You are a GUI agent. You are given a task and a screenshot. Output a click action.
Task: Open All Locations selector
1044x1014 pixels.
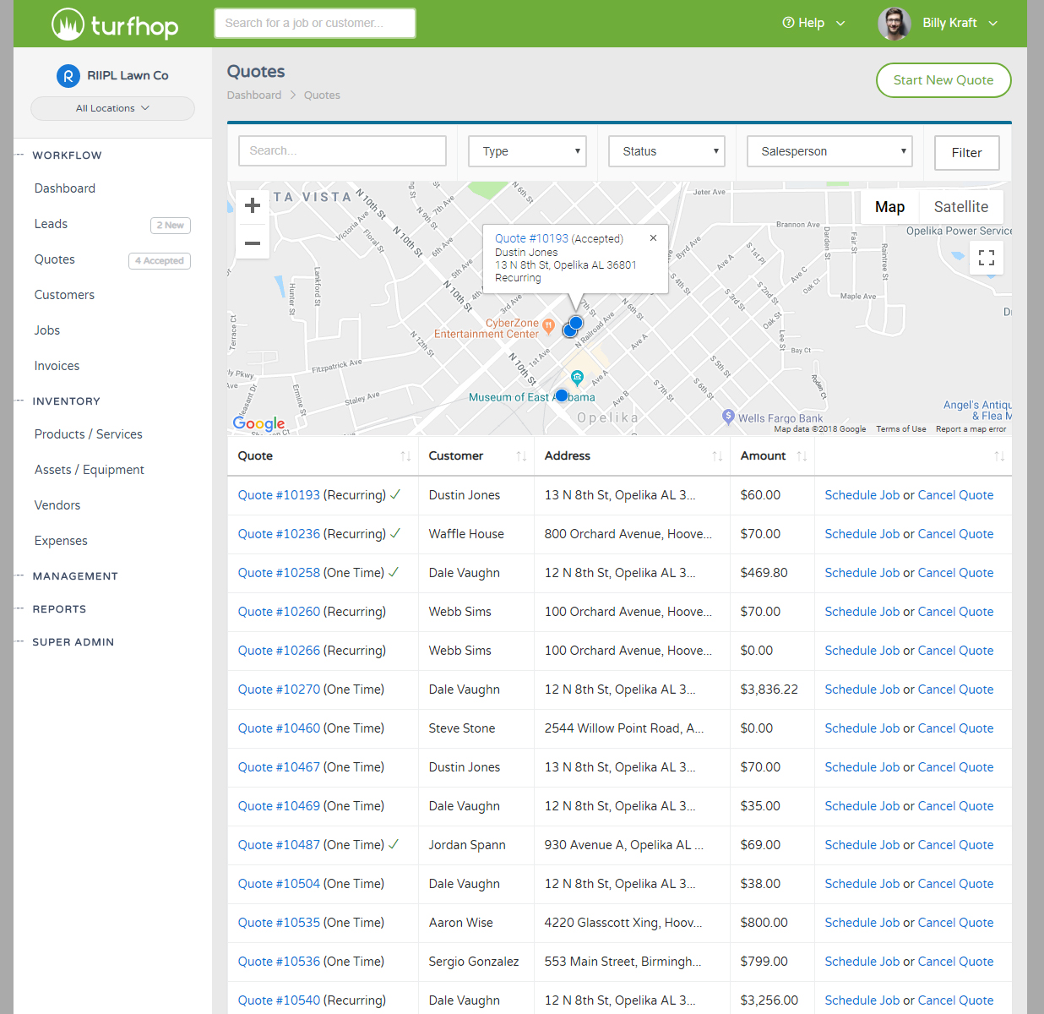(112, 108)
